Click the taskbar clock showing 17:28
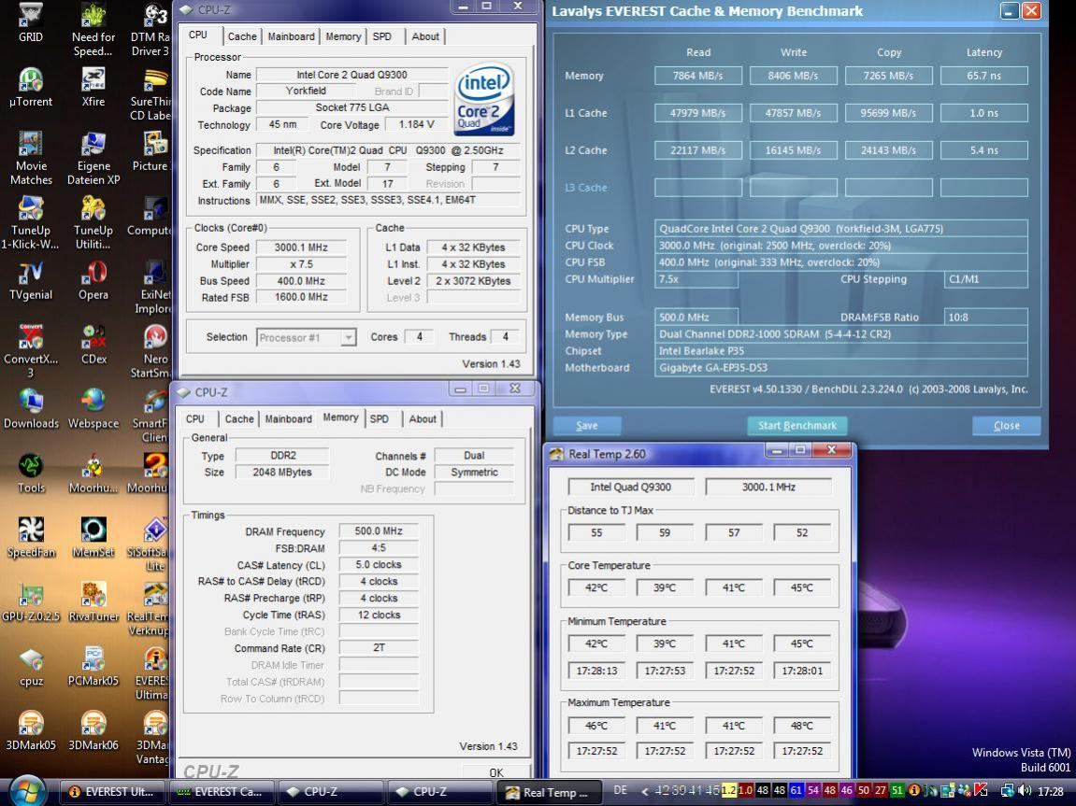Screen dimensions: 1076x806 pos(1050,791)
